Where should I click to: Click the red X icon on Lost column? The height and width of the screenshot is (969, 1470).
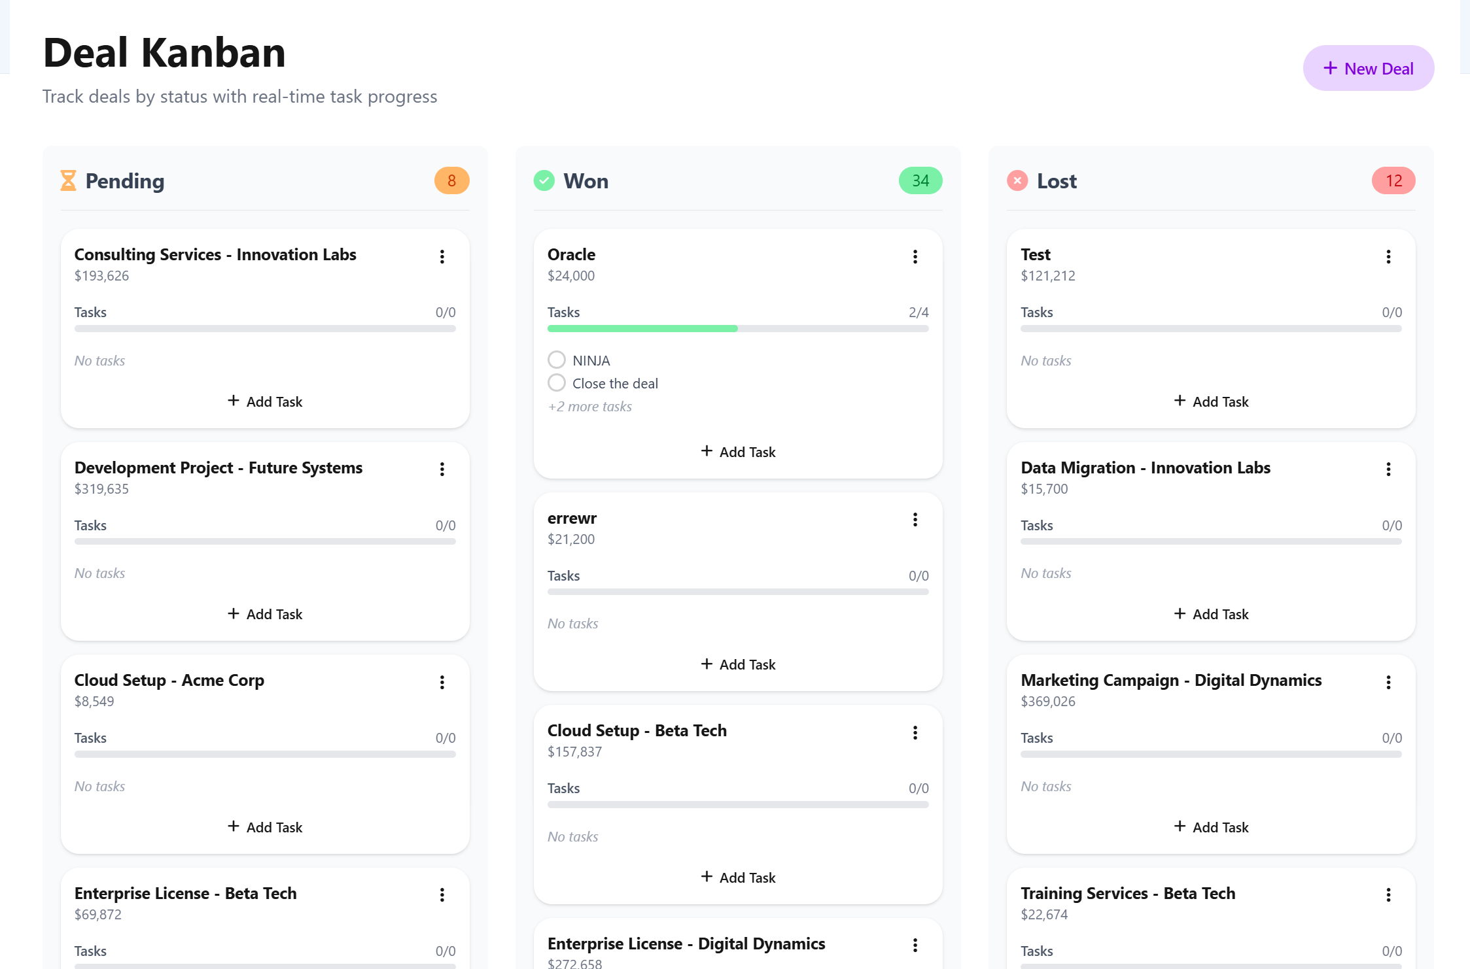point(1017,180)
